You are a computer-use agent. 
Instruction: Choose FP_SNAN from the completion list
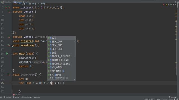pos(61,75)
